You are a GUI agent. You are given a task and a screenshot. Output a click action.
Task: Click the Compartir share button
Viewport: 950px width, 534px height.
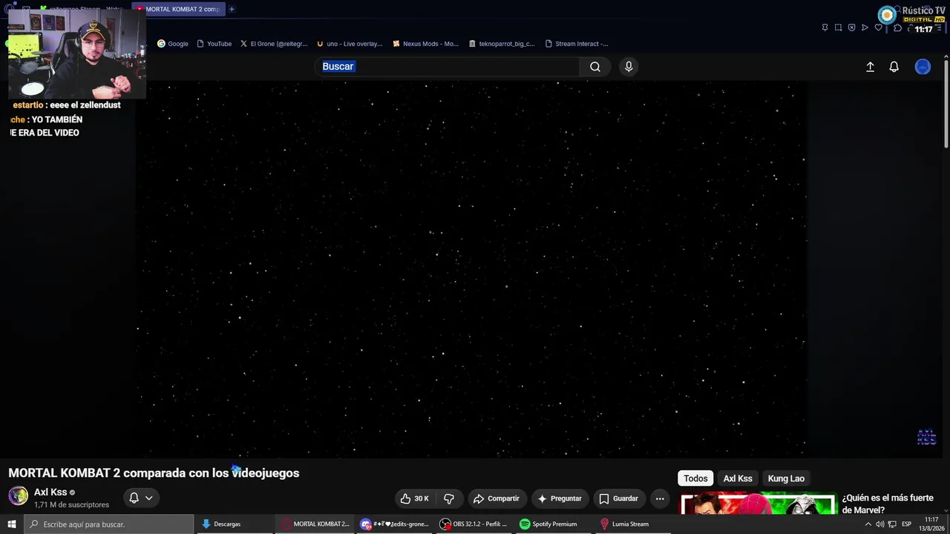(497, 498)
